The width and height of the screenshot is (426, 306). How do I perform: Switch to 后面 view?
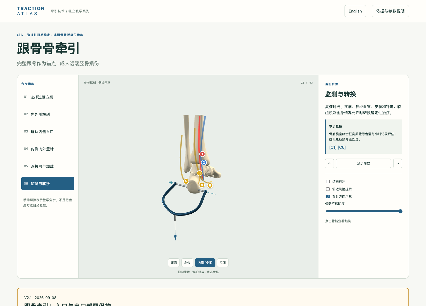tap(223, 263)
